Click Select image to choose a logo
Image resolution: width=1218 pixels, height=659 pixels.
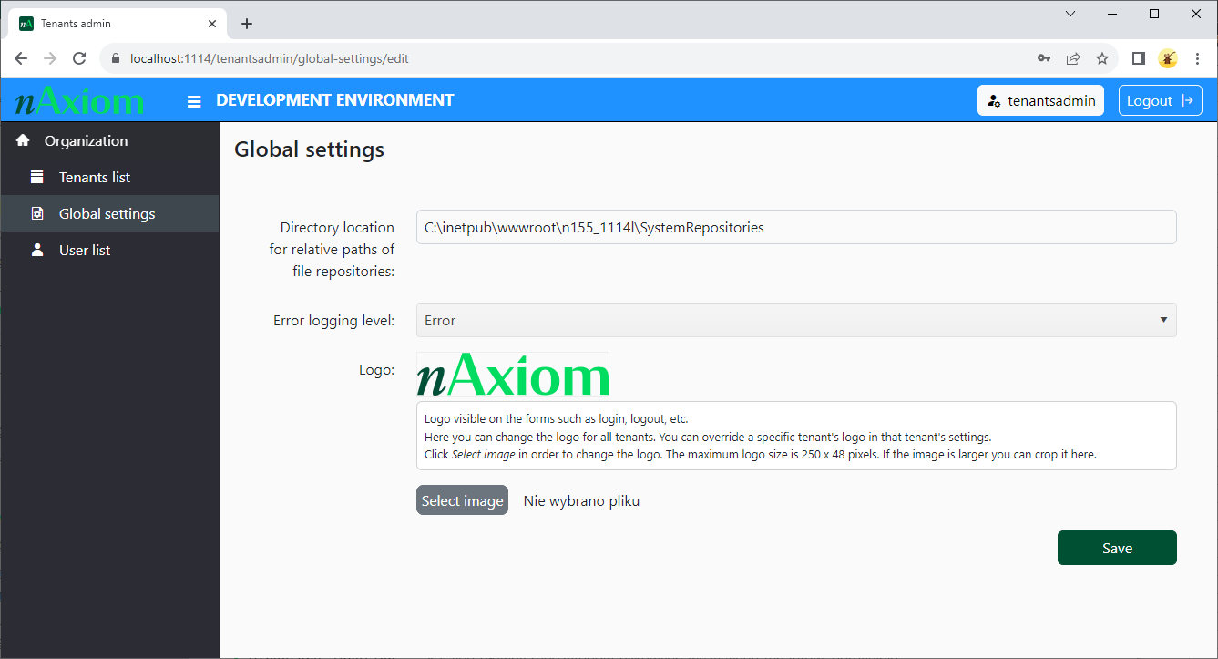pyautogui.click(x=462, y=500)
